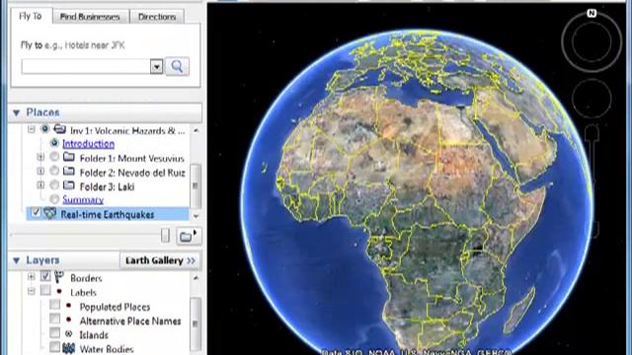
Task: Select the Folder 3: Laki label text
Action: [x=108, y=187]
